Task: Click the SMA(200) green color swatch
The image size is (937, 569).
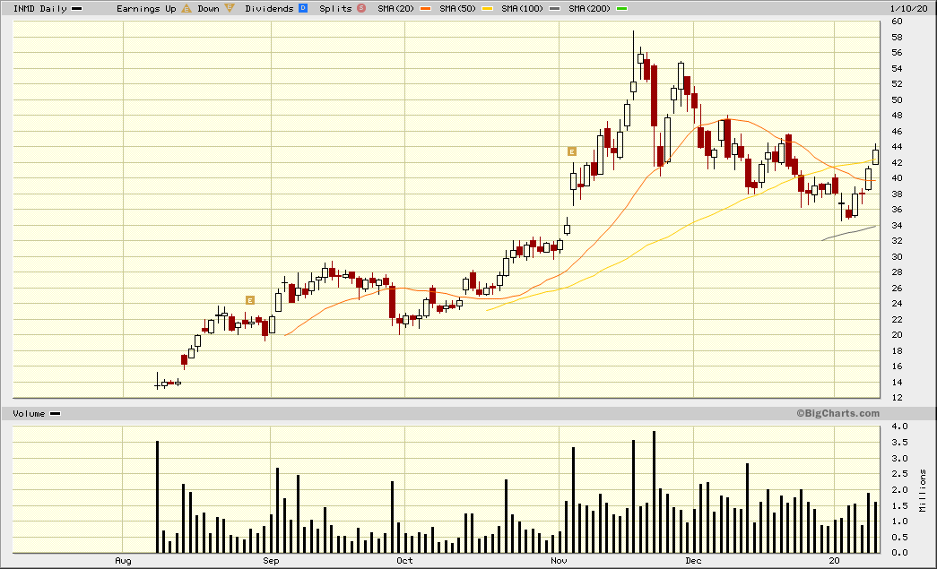Action: tap(622, 8)
